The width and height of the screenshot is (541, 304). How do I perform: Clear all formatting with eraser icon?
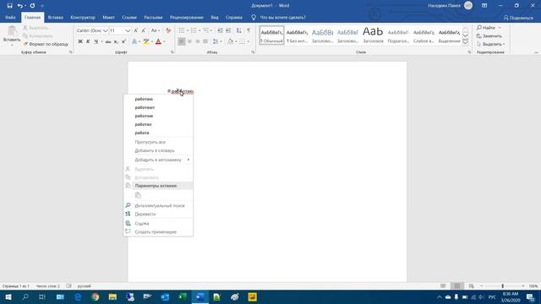click(x=168, y=30)
